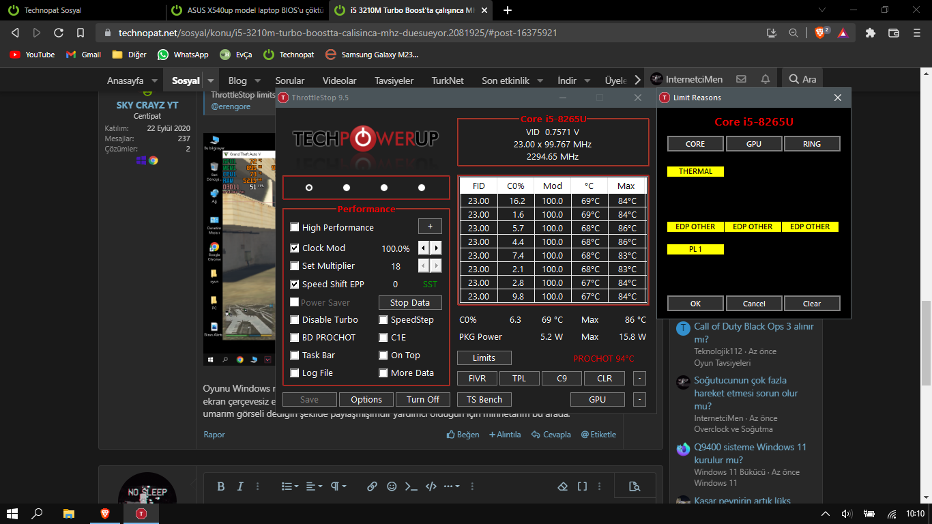The width and height of the screenshot is (932, 524).
Task: Check the BD PROCHOT option
Action: coord(295,337)
